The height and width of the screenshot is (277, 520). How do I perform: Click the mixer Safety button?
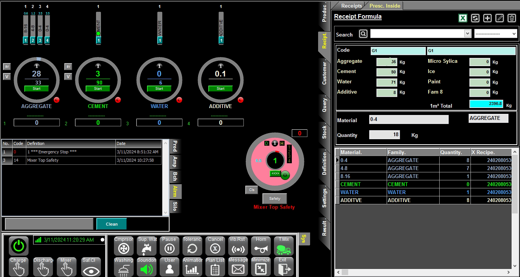tap(275, 199)
